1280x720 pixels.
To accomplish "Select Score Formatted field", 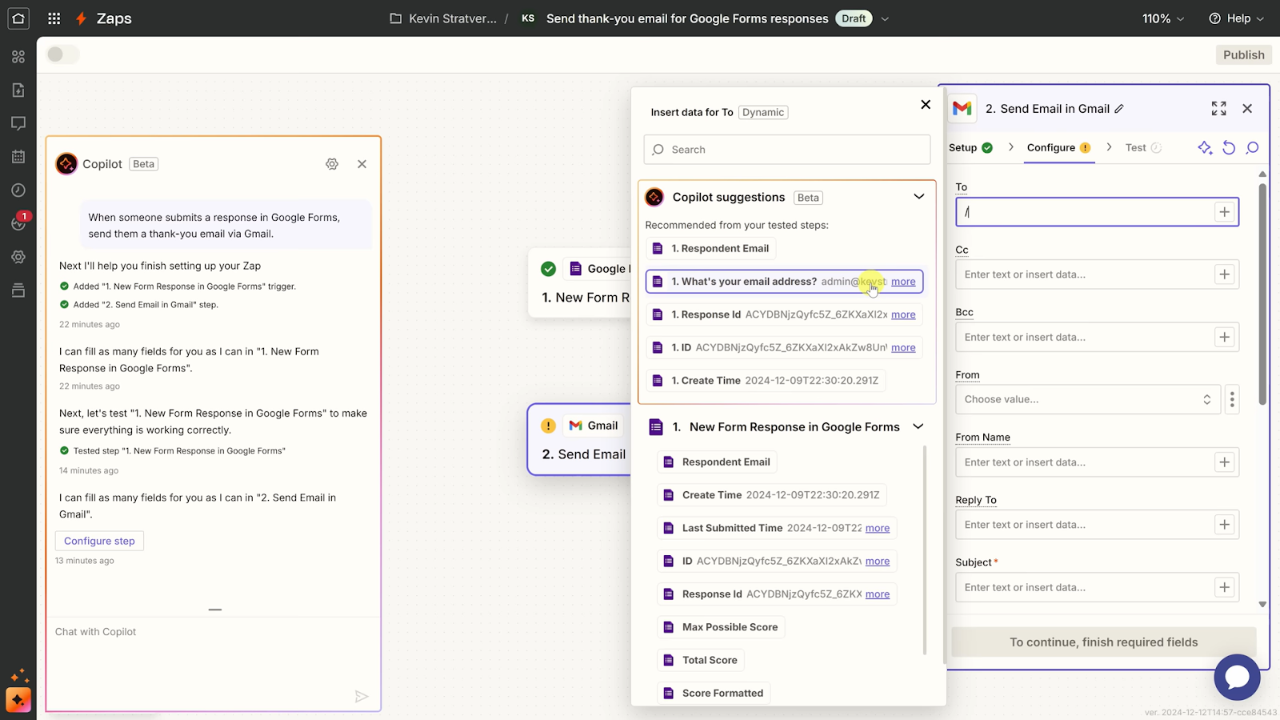I will pos(714,693).
